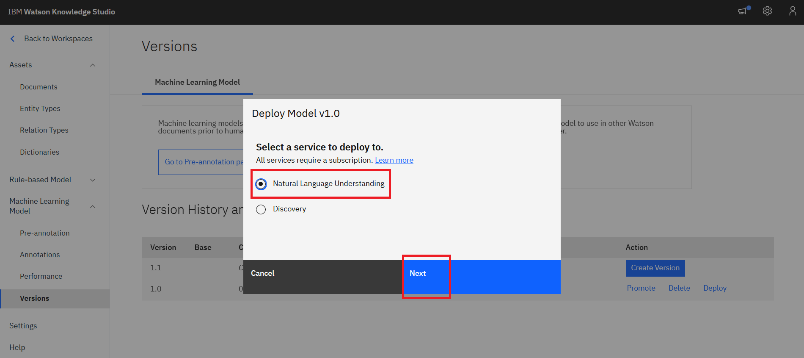The image size is (804, 358).
Task: Click the Go to Pre-annotation page button
Action: click(201, 162)
